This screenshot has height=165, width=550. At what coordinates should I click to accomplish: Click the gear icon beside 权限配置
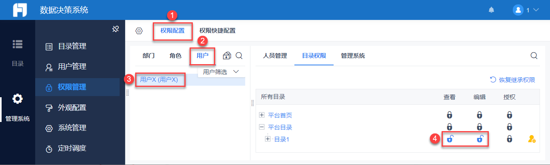(x=139, y=31)
